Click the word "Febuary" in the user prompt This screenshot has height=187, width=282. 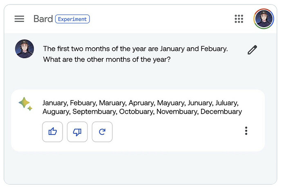[x=214, y=49]
